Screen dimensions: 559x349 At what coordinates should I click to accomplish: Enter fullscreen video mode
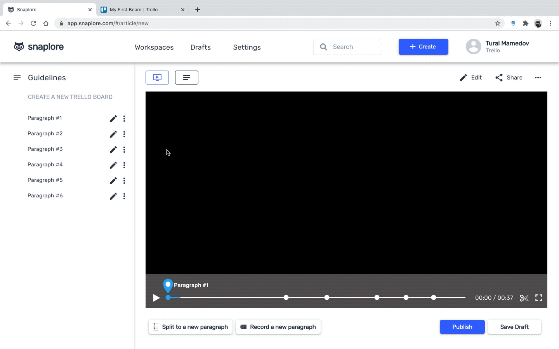pos(539,298)
